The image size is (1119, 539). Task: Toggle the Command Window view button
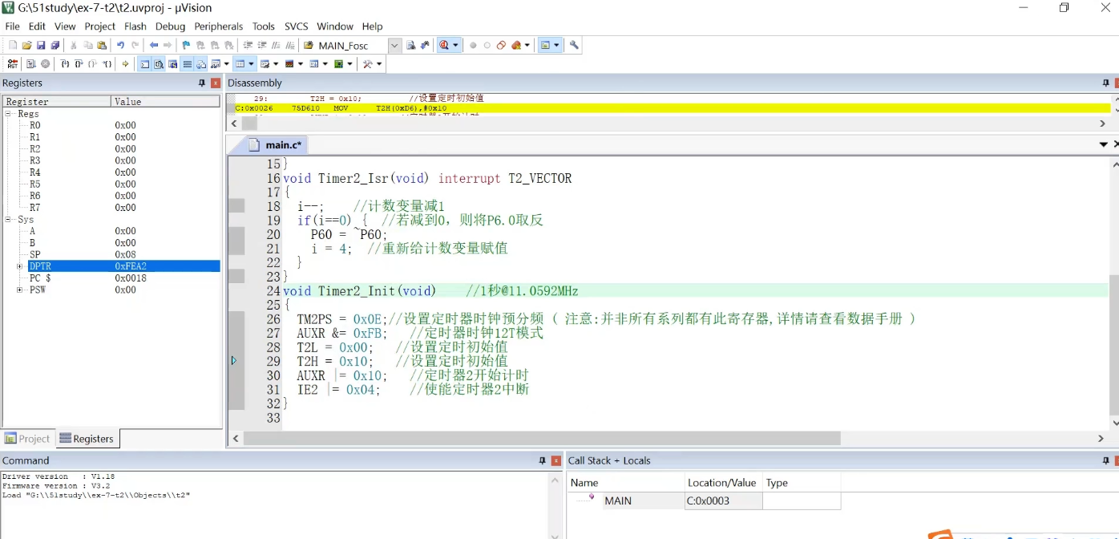click(x=145, y=64)
